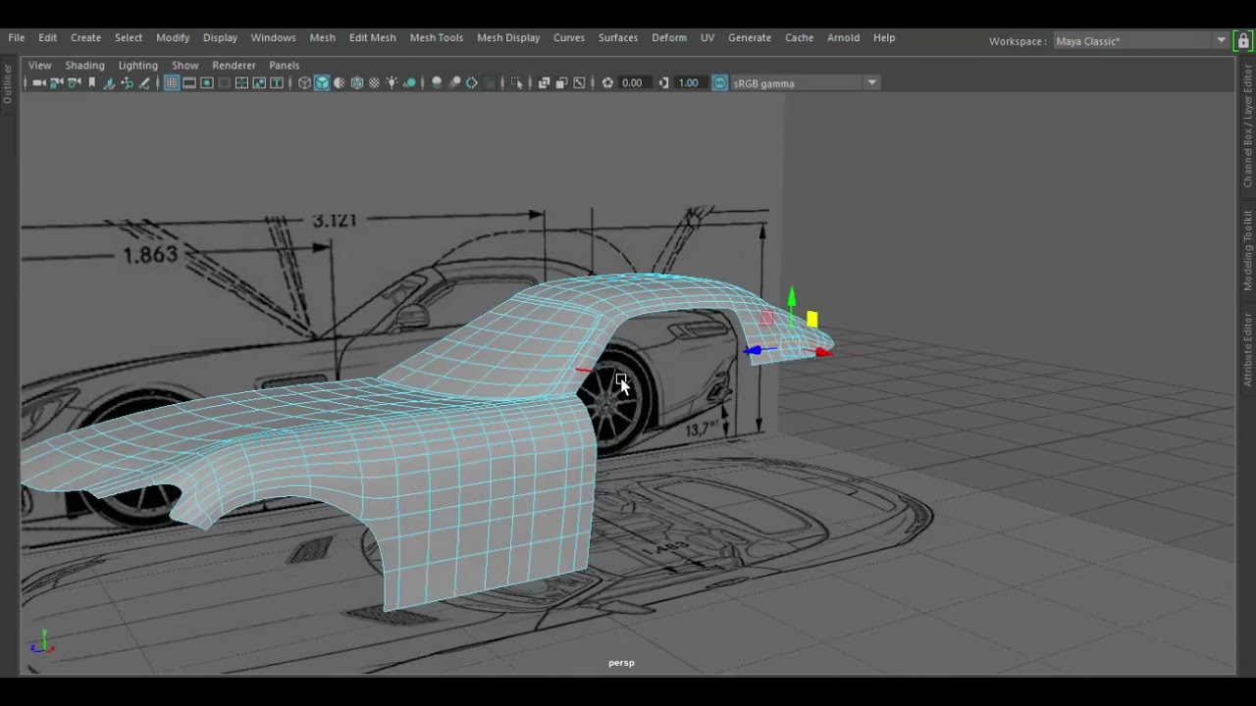Image resolution: width=1256 pixels, height=706 pixels.
Task: Click the Gate Mask icon
Action: click(224, 83)
